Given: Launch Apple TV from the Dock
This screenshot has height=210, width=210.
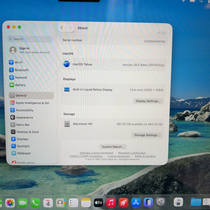Looking at the screenshot, I should click(98, 203).
